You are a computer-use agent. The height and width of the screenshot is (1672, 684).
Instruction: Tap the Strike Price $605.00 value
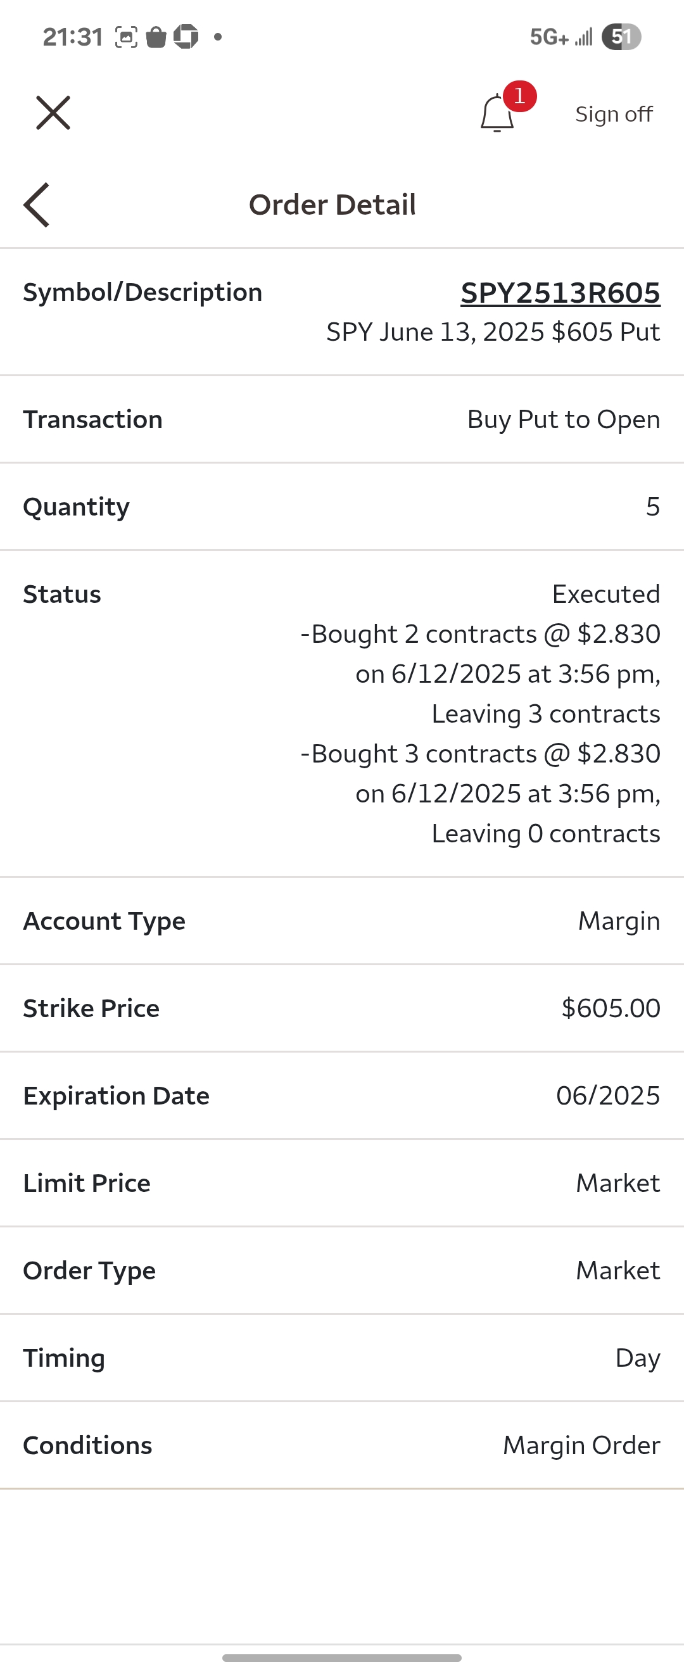611,1008
